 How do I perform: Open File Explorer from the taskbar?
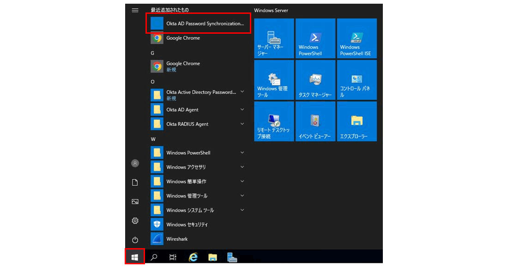(212, 257)
